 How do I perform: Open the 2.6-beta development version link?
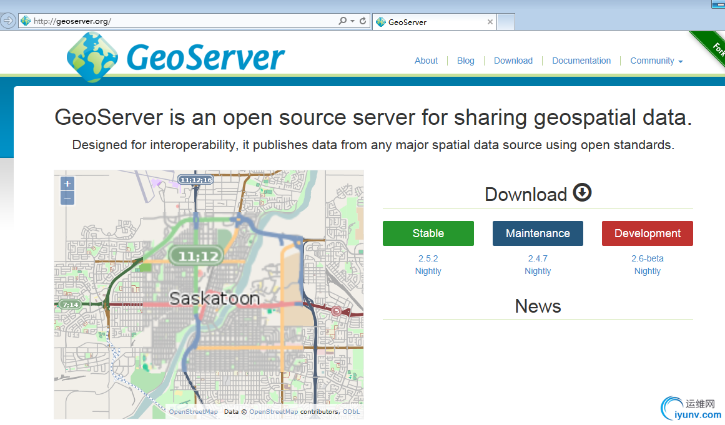point(648,259)
